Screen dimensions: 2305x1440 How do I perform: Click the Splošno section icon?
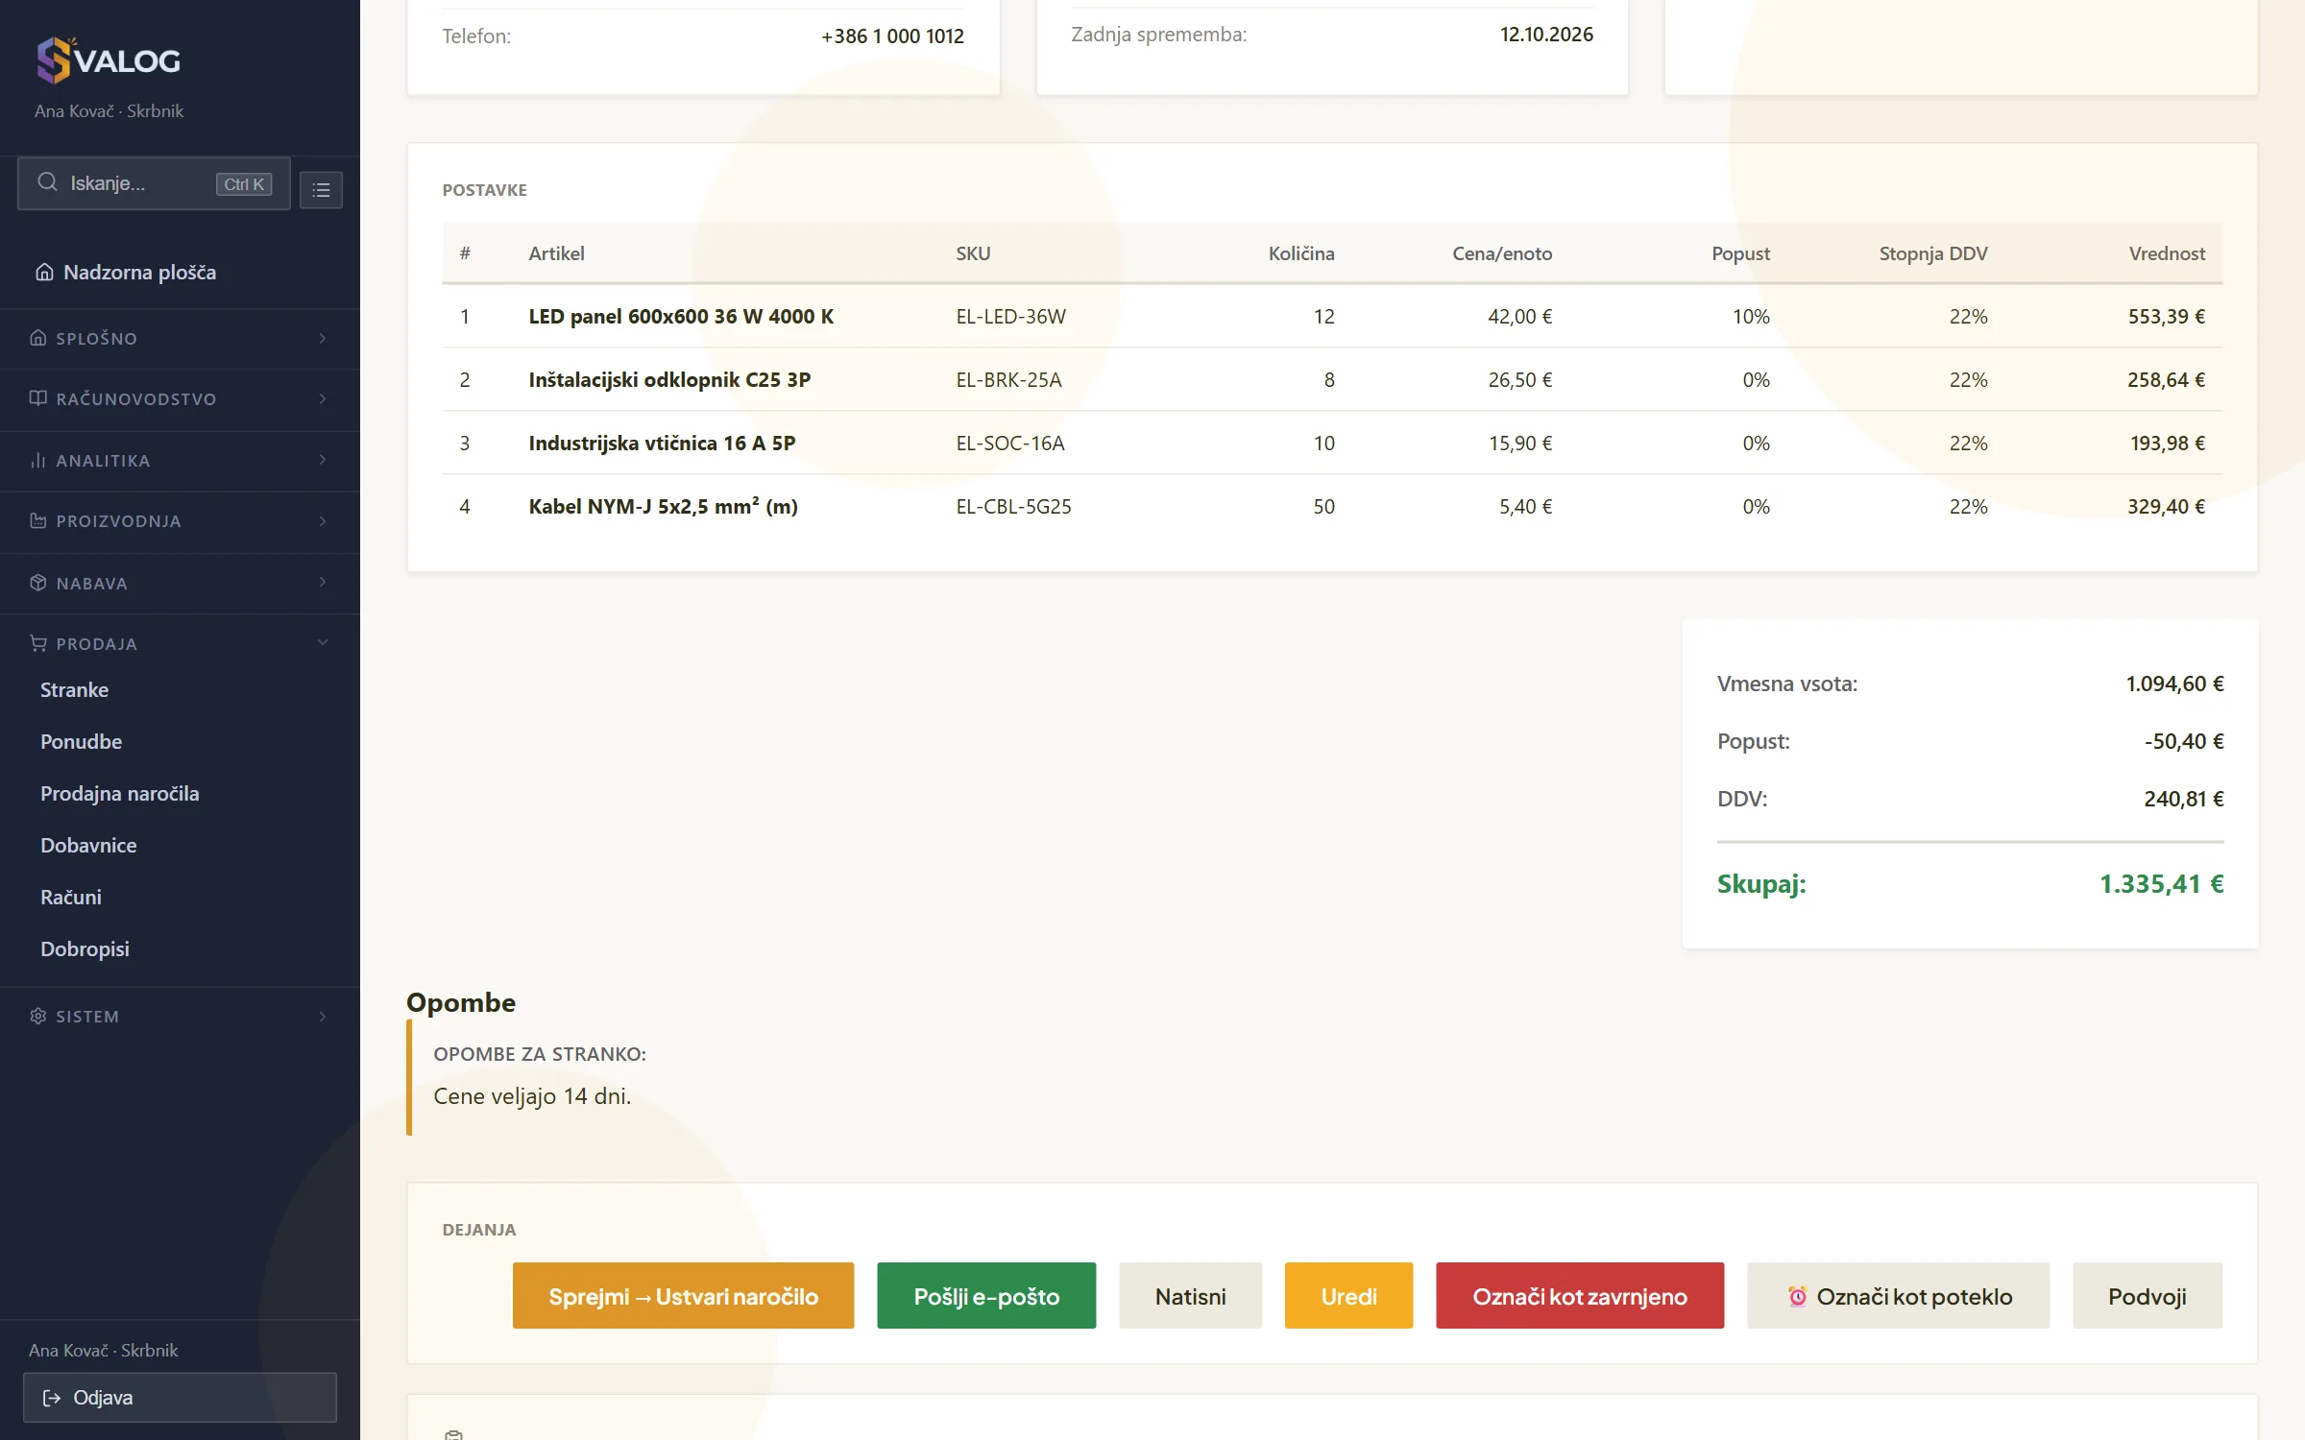[x=38, y=338]
